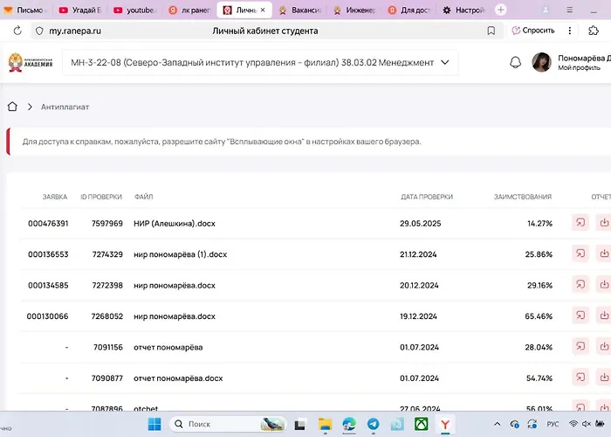611x437 pixels.
Task: Open report icon for НИР (Алешкина).docx
Action: coord(580,223)
